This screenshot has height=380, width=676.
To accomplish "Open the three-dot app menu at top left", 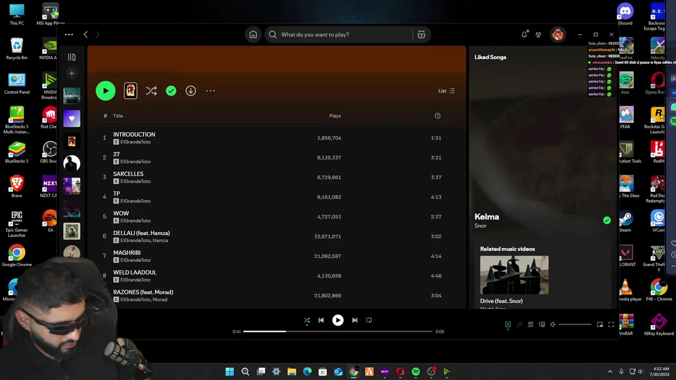I will [x=69, y=34].
